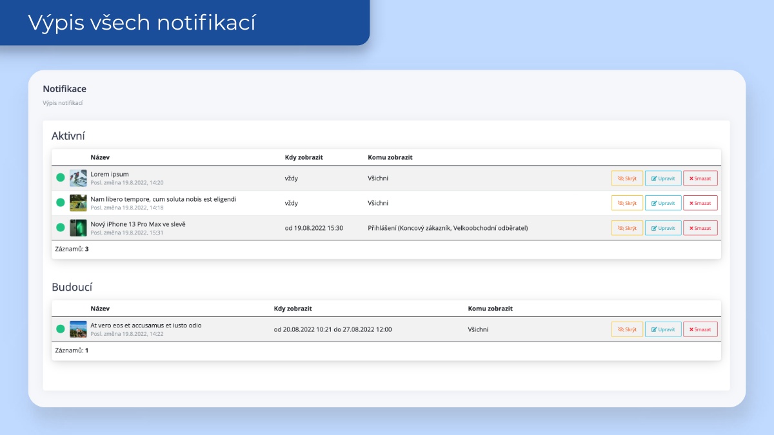774x435 pixels.
Task: Hide the Lorem ipsum notification with Skrýt
Action: click(627, 178)
